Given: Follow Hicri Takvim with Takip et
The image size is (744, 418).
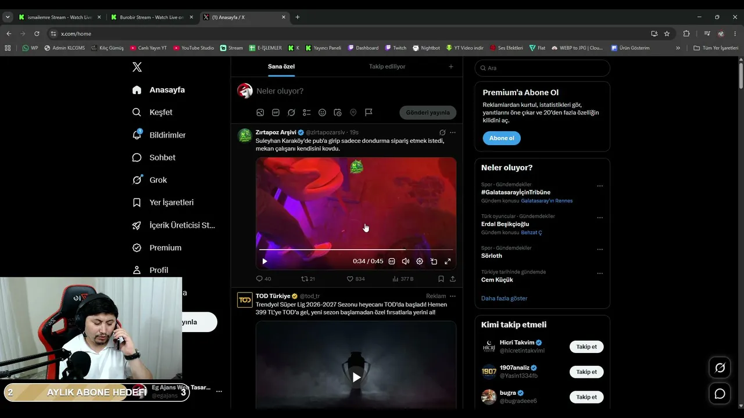Looking at the screenshot, I should tap(586, 347).
